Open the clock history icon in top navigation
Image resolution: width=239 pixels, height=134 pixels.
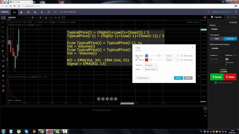[x=49, y=12]
